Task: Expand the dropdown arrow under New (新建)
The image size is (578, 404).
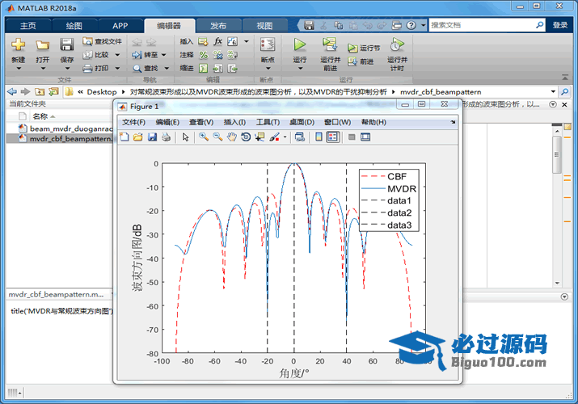Action: [19, 69]
